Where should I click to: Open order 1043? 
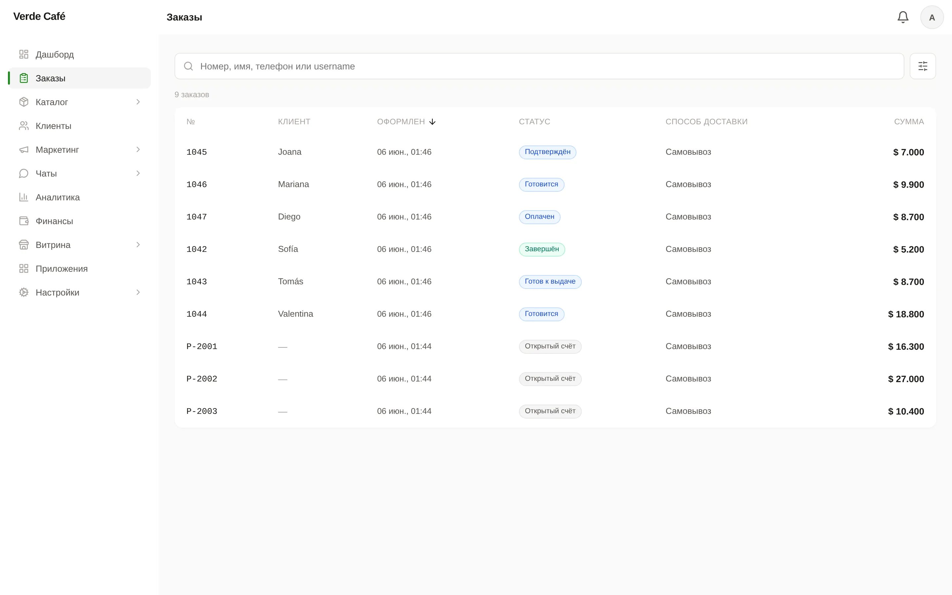pyautogui.click(x=555, y=282)
